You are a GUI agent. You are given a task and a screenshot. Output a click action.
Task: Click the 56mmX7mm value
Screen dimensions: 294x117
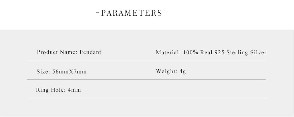point(69,71)
